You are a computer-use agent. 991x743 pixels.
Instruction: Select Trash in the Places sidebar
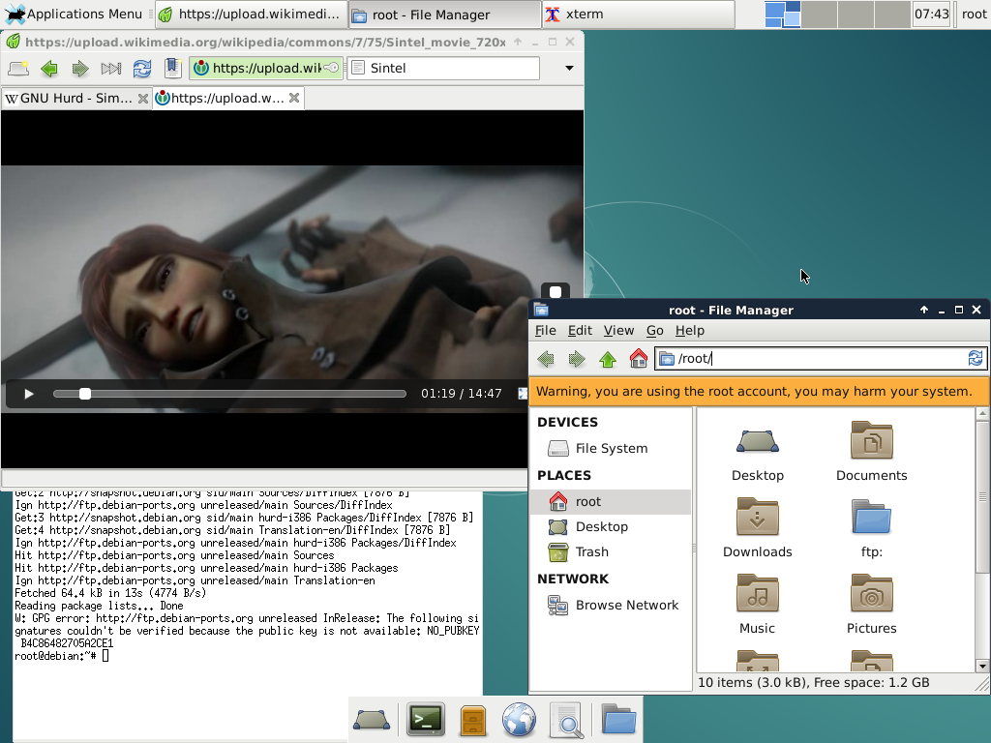(x=591, y=552)
